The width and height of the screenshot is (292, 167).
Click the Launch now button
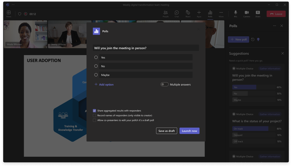[x=189, y=131]
